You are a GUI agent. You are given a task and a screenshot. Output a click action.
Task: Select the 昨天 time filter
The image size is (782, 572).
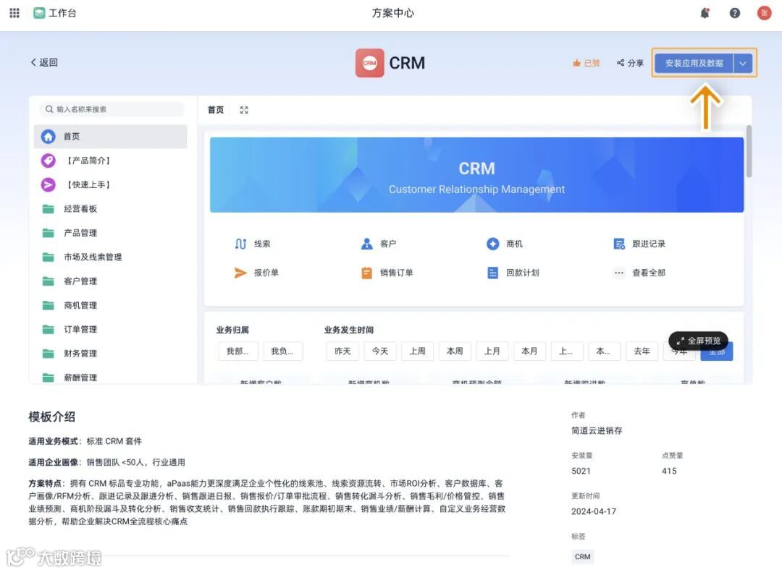pos(342,351)
